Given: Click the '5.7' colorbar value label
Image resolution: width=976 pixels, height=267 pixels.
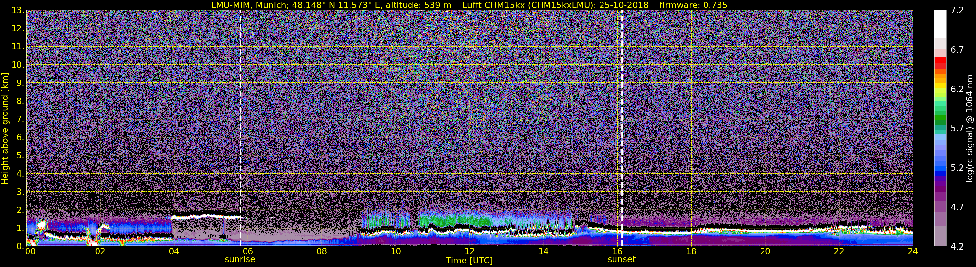Looking at the screenshot, I should pos(957,129).
